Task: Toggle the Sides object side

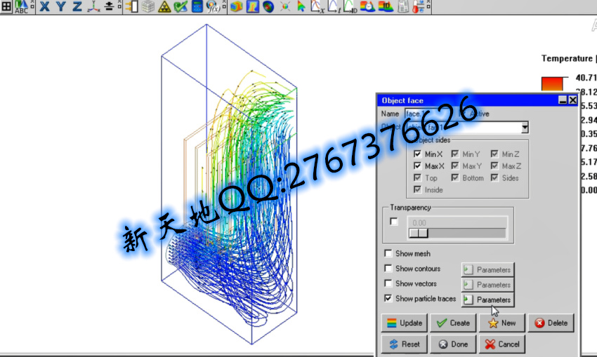Action: click(x=494, y=177)
